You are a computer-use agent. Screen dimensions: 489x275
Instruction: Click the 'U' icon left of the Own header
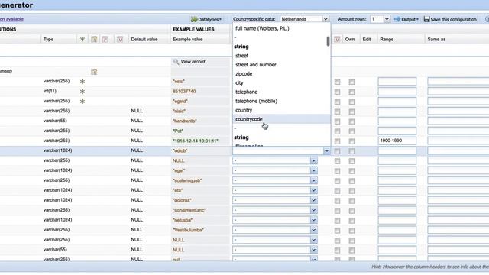click(337, 39)
